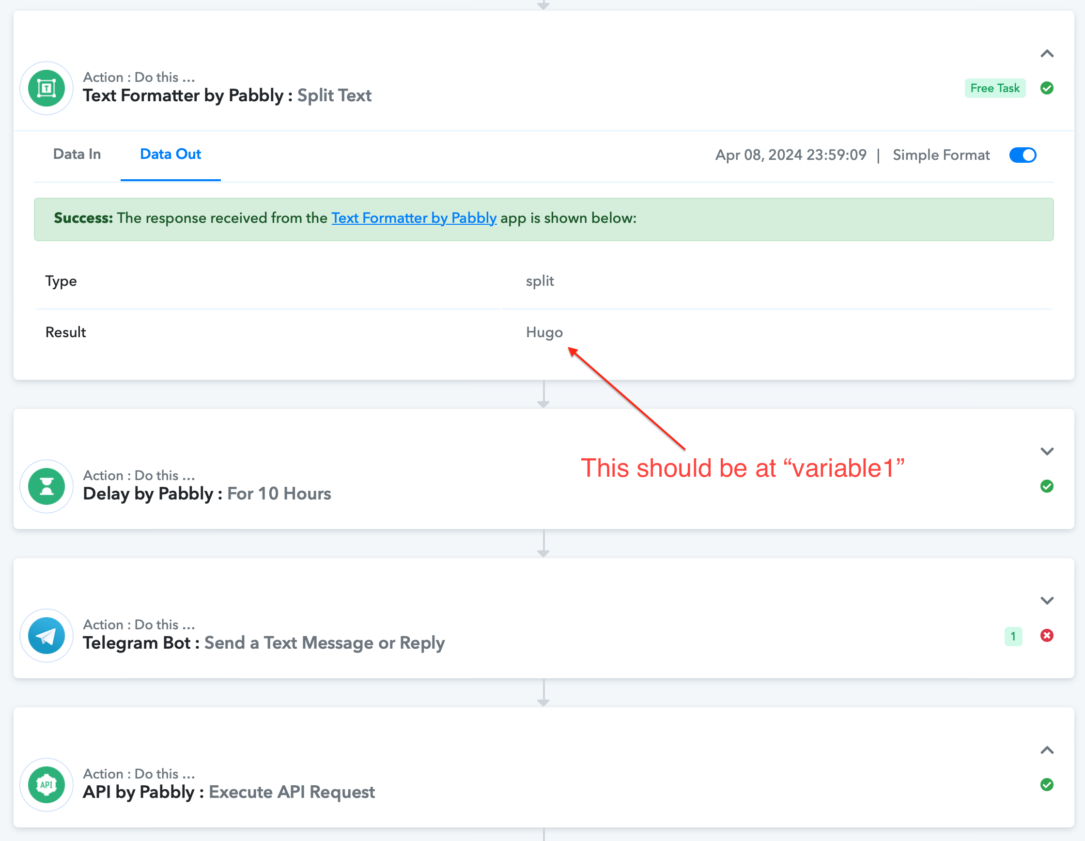Click the Free Task badge

(995, 88)
